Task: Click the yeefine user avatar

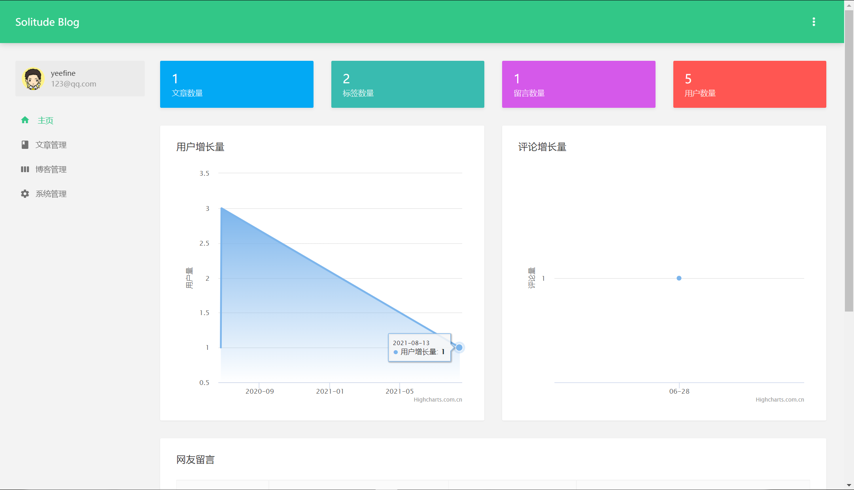Action: pos(33,79)
